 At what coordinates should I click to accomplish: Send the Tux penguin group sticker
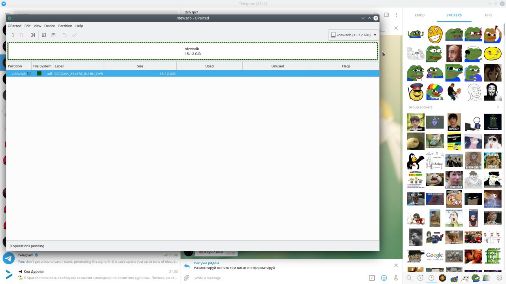click(x=415, y=161)
